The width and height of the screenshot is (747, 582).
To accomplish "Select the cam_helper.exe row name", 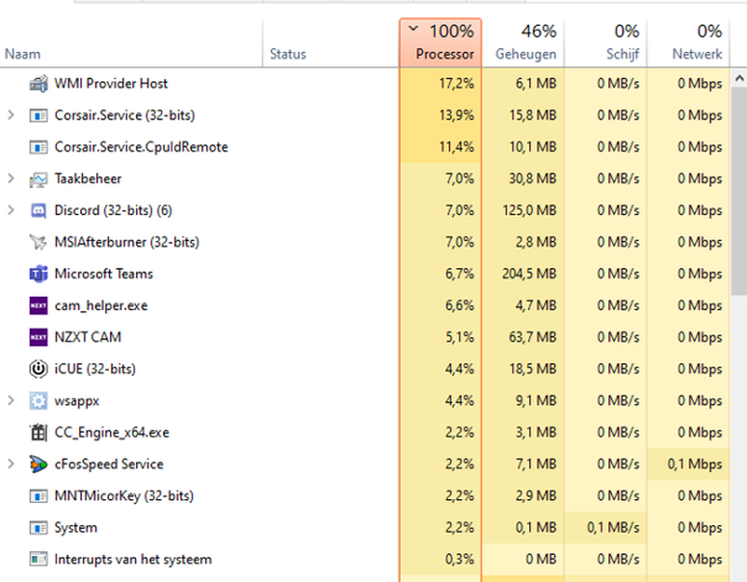I will click(101, 305).
